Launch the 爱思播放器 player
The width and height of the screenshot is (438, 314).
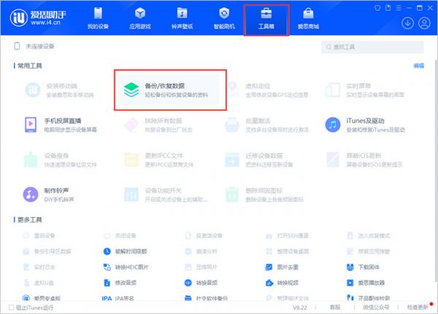[x=350, y=283]
